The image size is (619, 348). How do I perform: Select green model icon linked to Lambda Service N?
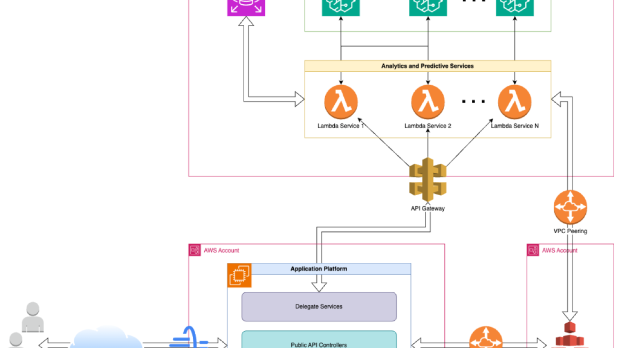point(515,8)
